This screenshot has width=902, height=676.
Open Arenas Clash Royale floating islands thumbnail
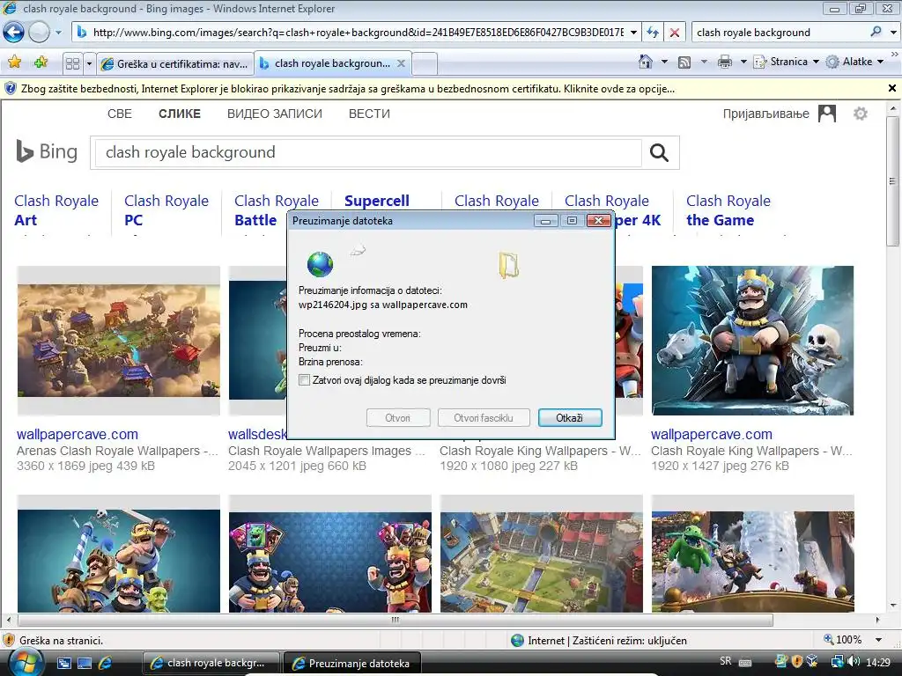(x=119, y=341)
